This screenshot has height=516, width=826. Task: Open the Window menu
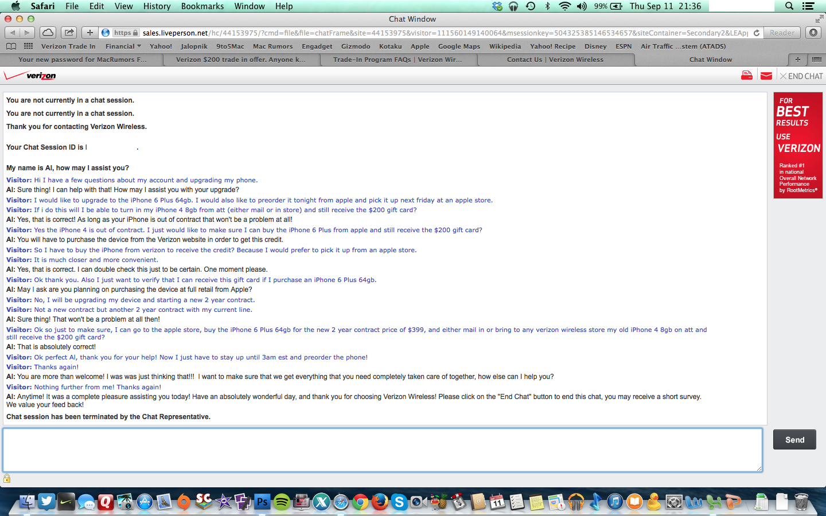coord(250,6)
